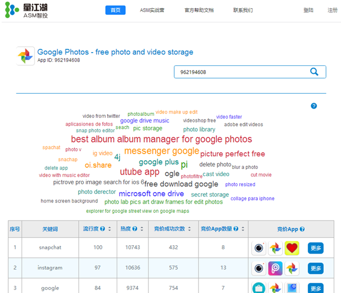Screen dimensions: 341x293
Task: Click 更多 button in google row
Action: coord(316,288)
